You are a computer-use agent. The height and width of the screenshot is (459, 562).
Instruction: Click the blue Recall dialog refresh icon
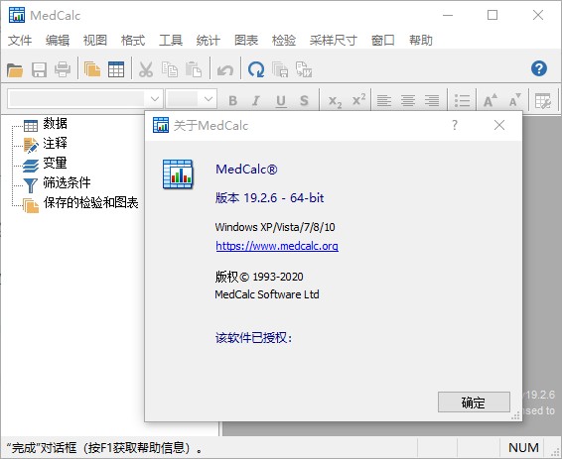pos(256,69)
